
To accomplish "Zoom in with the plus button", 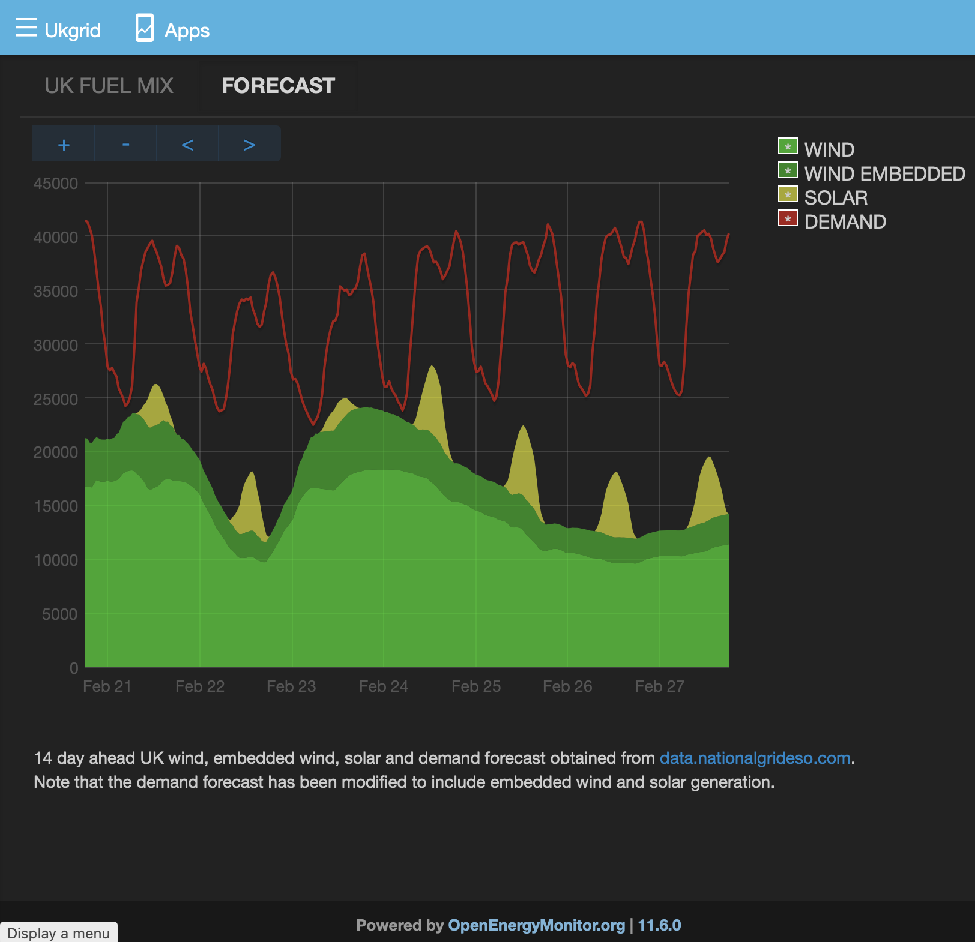I will click(x=64, y=144).
